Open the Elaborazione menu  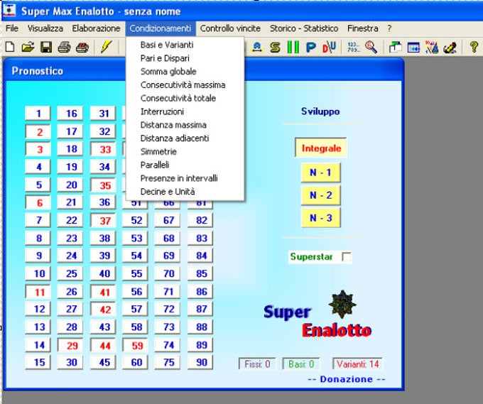point(96,28)
